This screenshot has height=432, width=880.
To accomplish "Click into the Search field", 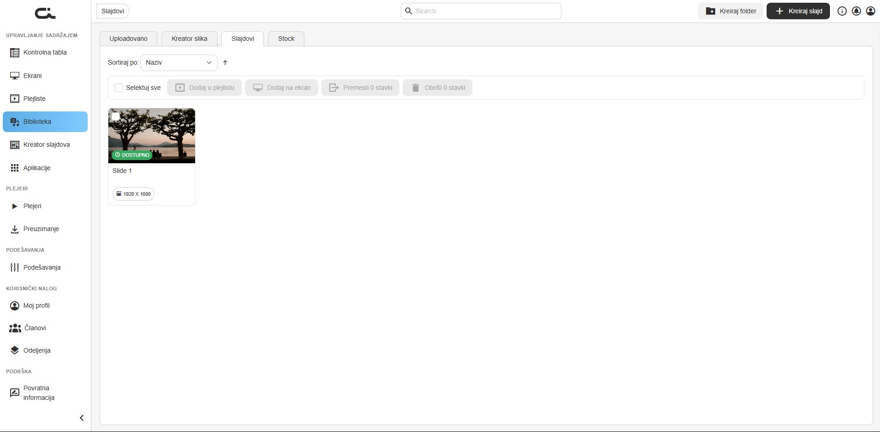I will [x=481, y=11].
